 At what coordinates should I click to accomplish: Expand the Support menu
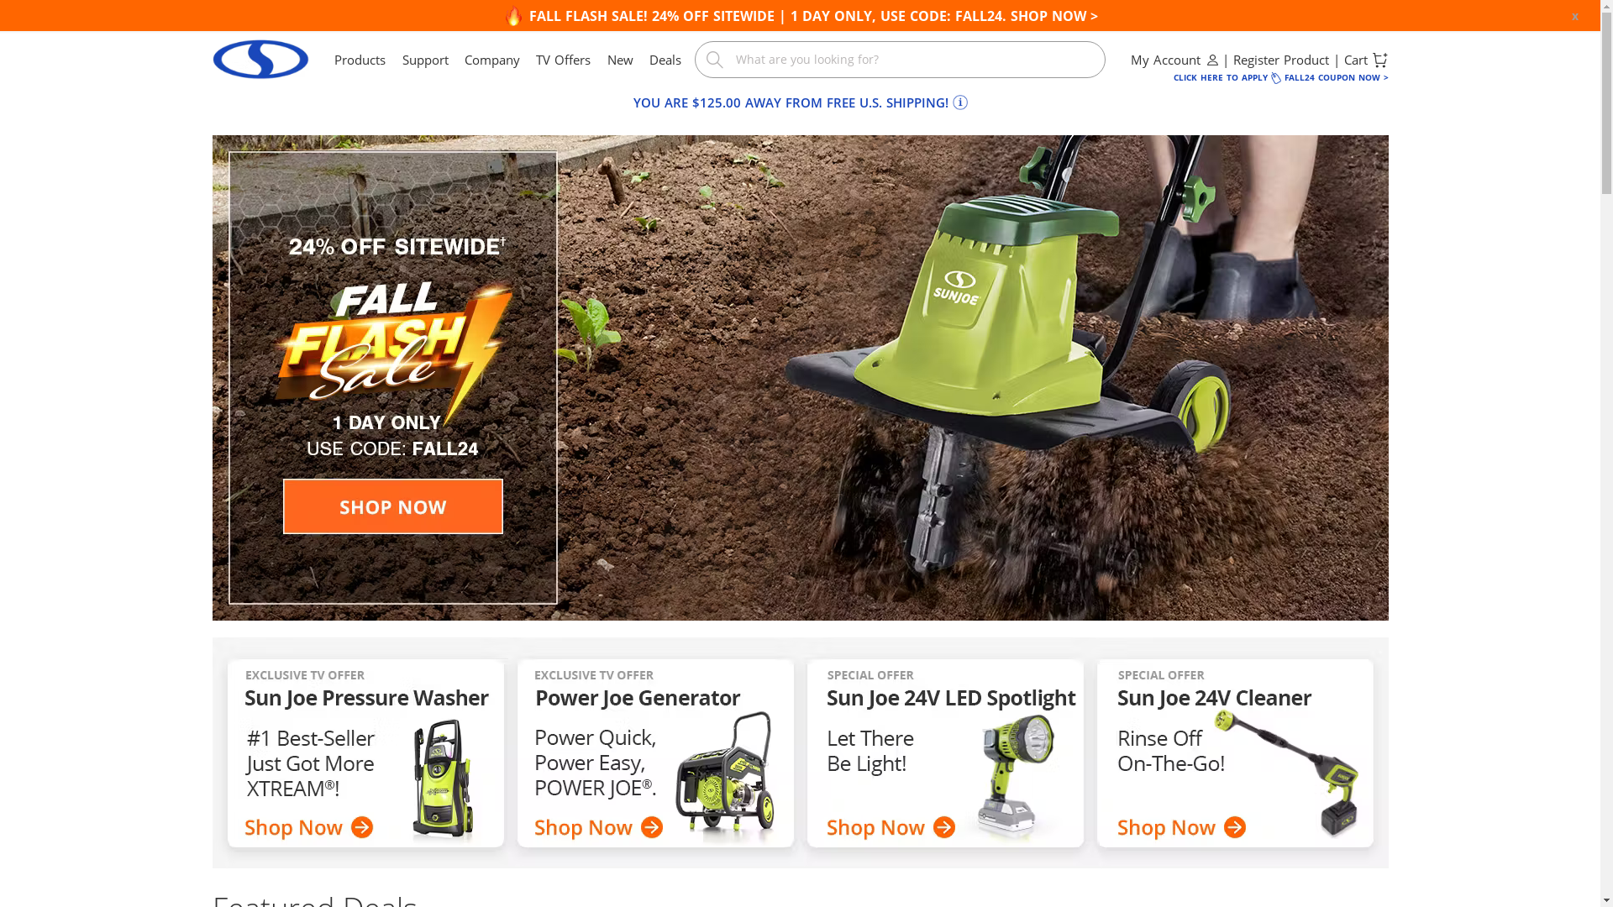point(425,60)
